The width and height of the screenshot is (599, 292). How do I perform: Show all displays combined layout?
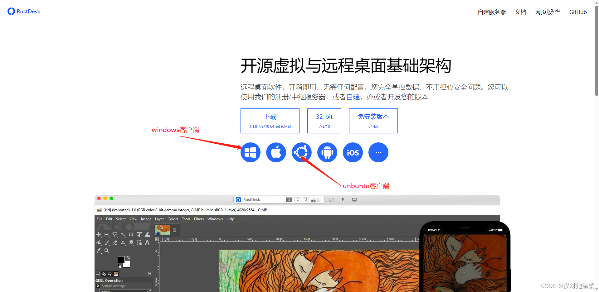coord(316,200)
